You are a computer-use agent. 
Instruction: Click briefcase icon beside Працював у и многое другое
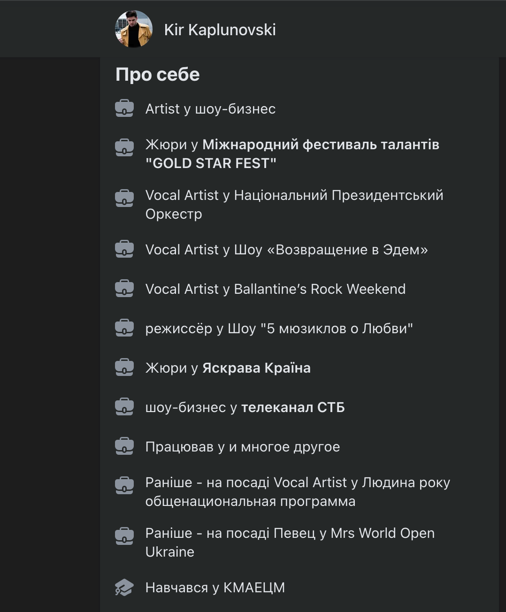click(x=124, y=446)
